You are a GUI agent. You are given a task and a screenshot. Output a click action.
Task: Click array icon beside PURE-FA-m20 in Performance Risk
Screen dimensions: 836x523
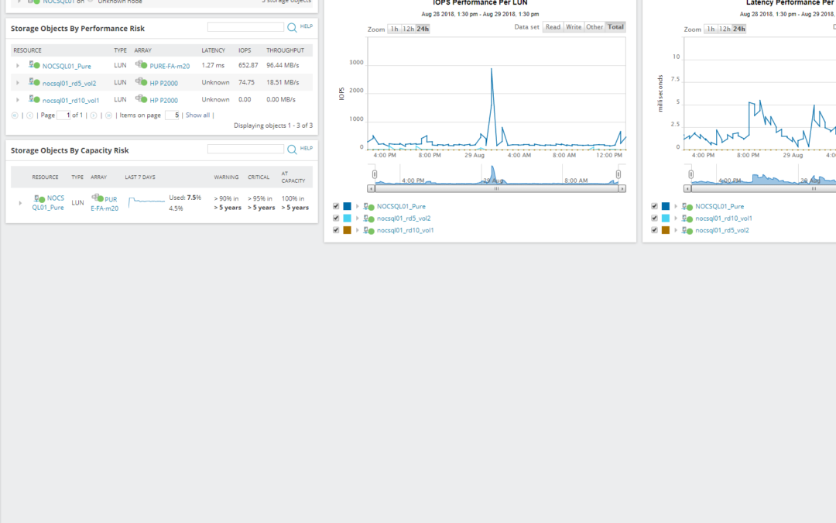142,65
